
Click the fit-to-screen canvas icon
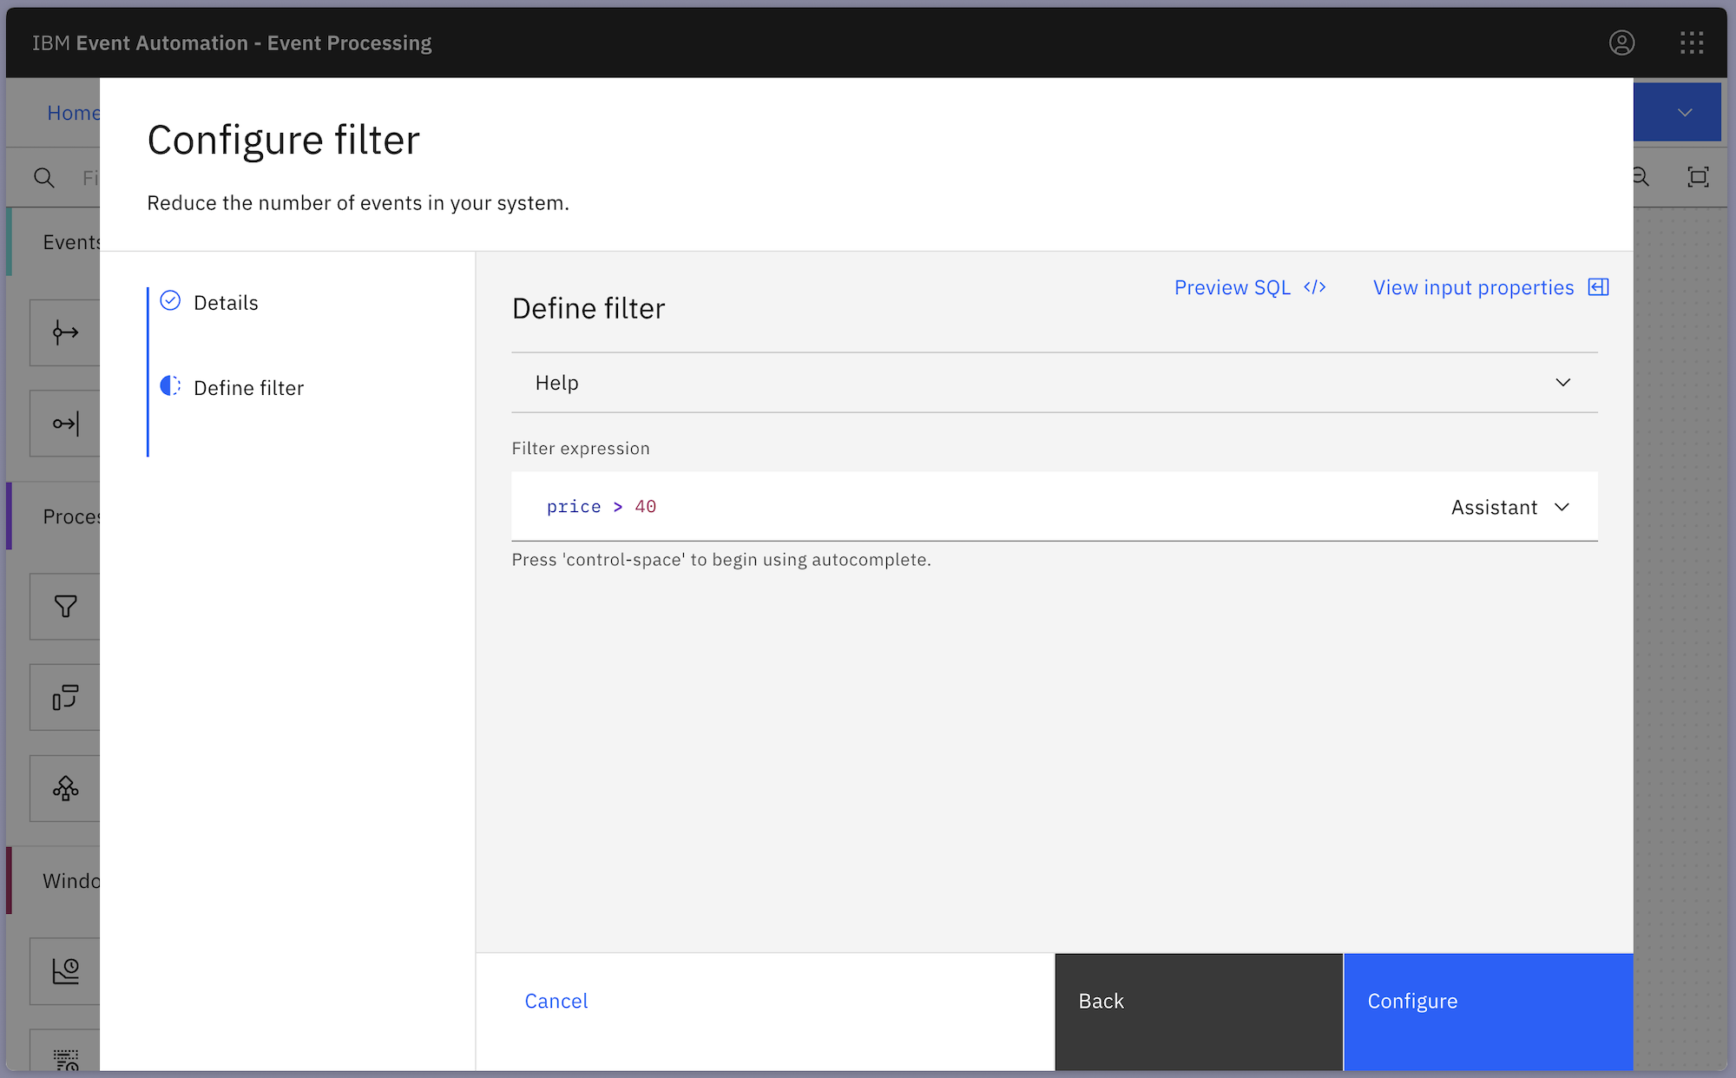1698,177
